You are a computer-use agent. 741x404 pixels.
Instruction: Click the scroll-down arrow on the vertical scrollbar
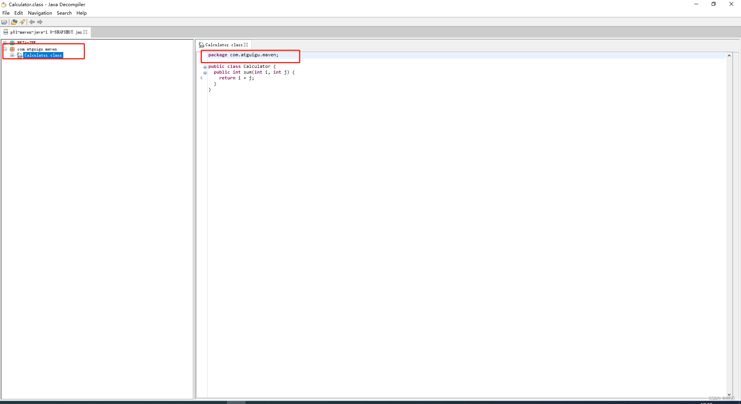(x=729, y=395)
